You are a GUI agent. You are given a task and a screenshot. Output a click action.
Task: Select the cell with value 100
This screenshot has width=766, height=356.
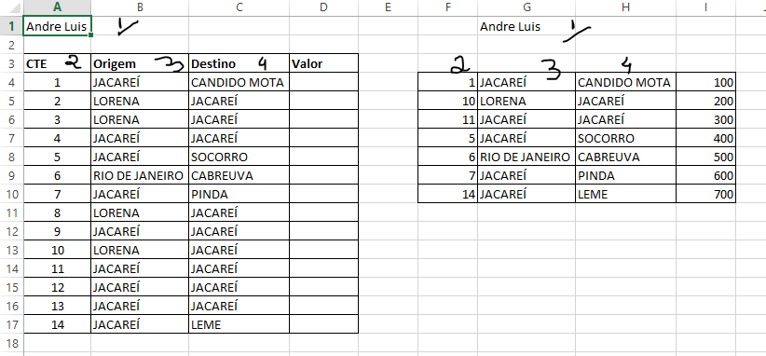pos(706,83)
